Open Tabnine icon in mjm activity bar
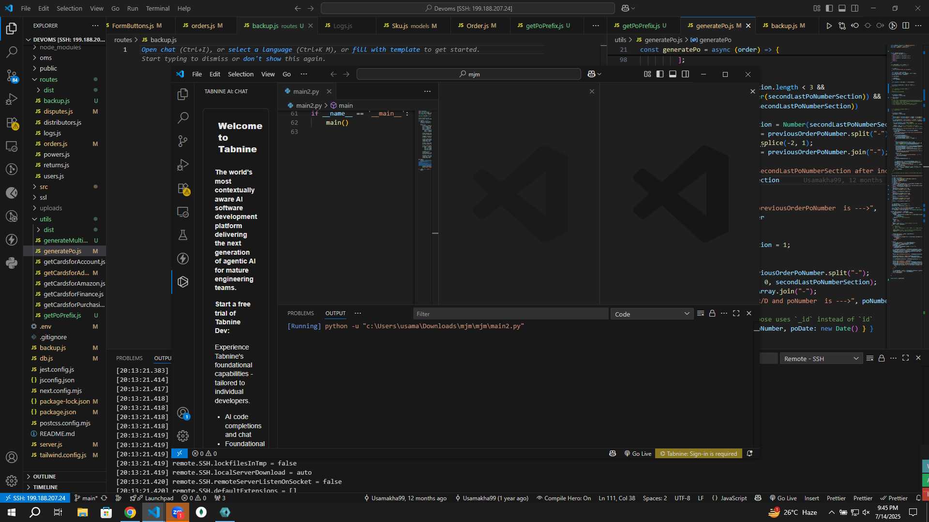 [183, 282]
